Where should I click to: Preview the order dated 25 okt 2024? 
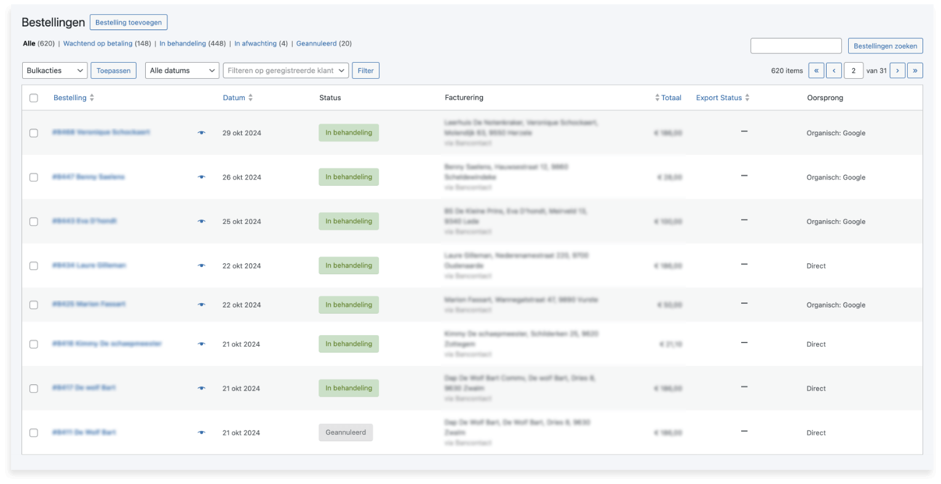[x=201, y=221]
